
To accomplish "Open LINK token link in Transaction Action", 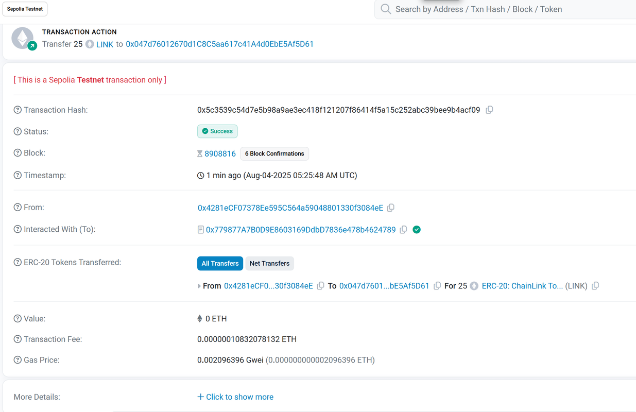I will 105,44.
